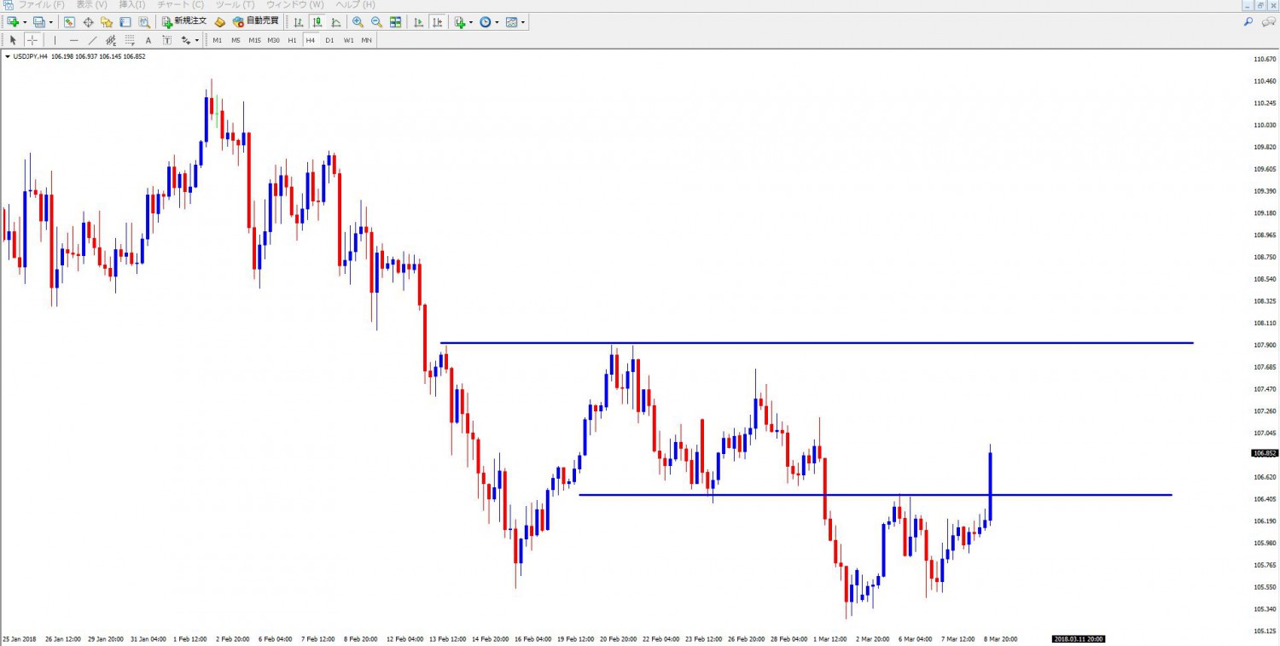
Task: Select the horizontal line drawing tool
Action: pyautogui.click(x=74, y=40)
